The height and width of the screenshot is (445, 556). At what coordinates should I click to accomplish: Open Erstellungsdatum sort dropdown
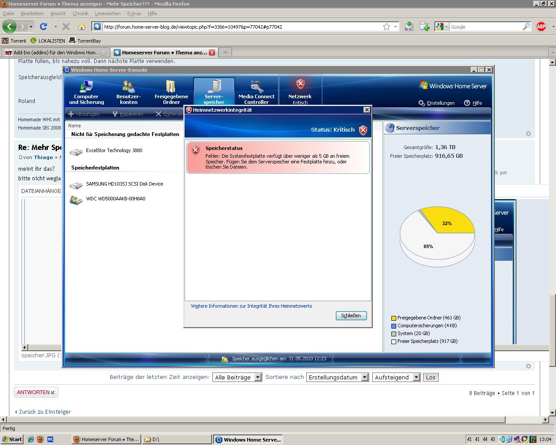pos(338,377)
